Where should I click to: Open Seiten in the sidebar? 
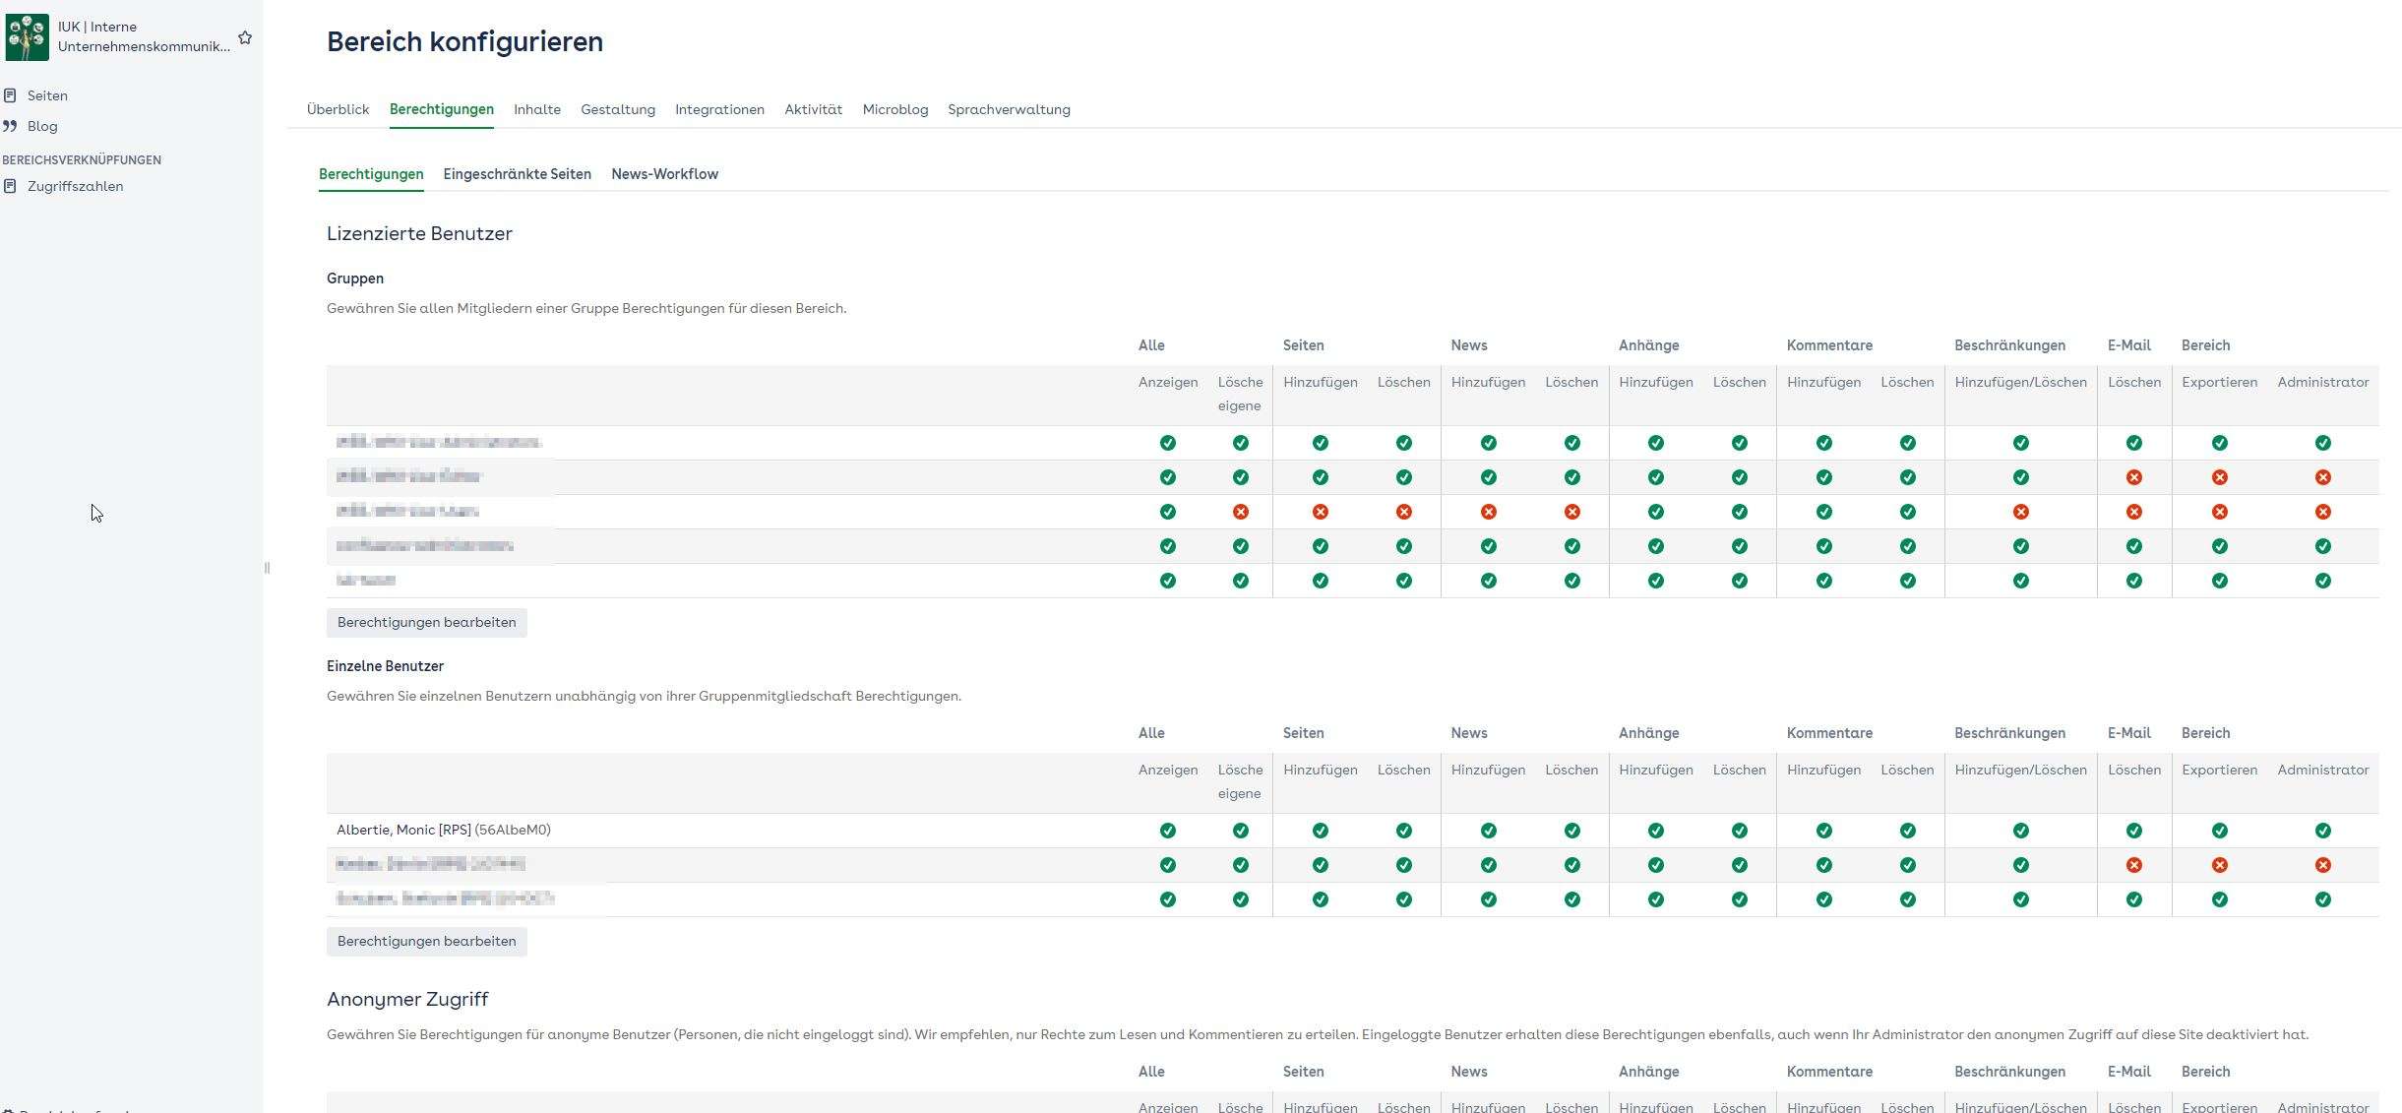[47, 95]
